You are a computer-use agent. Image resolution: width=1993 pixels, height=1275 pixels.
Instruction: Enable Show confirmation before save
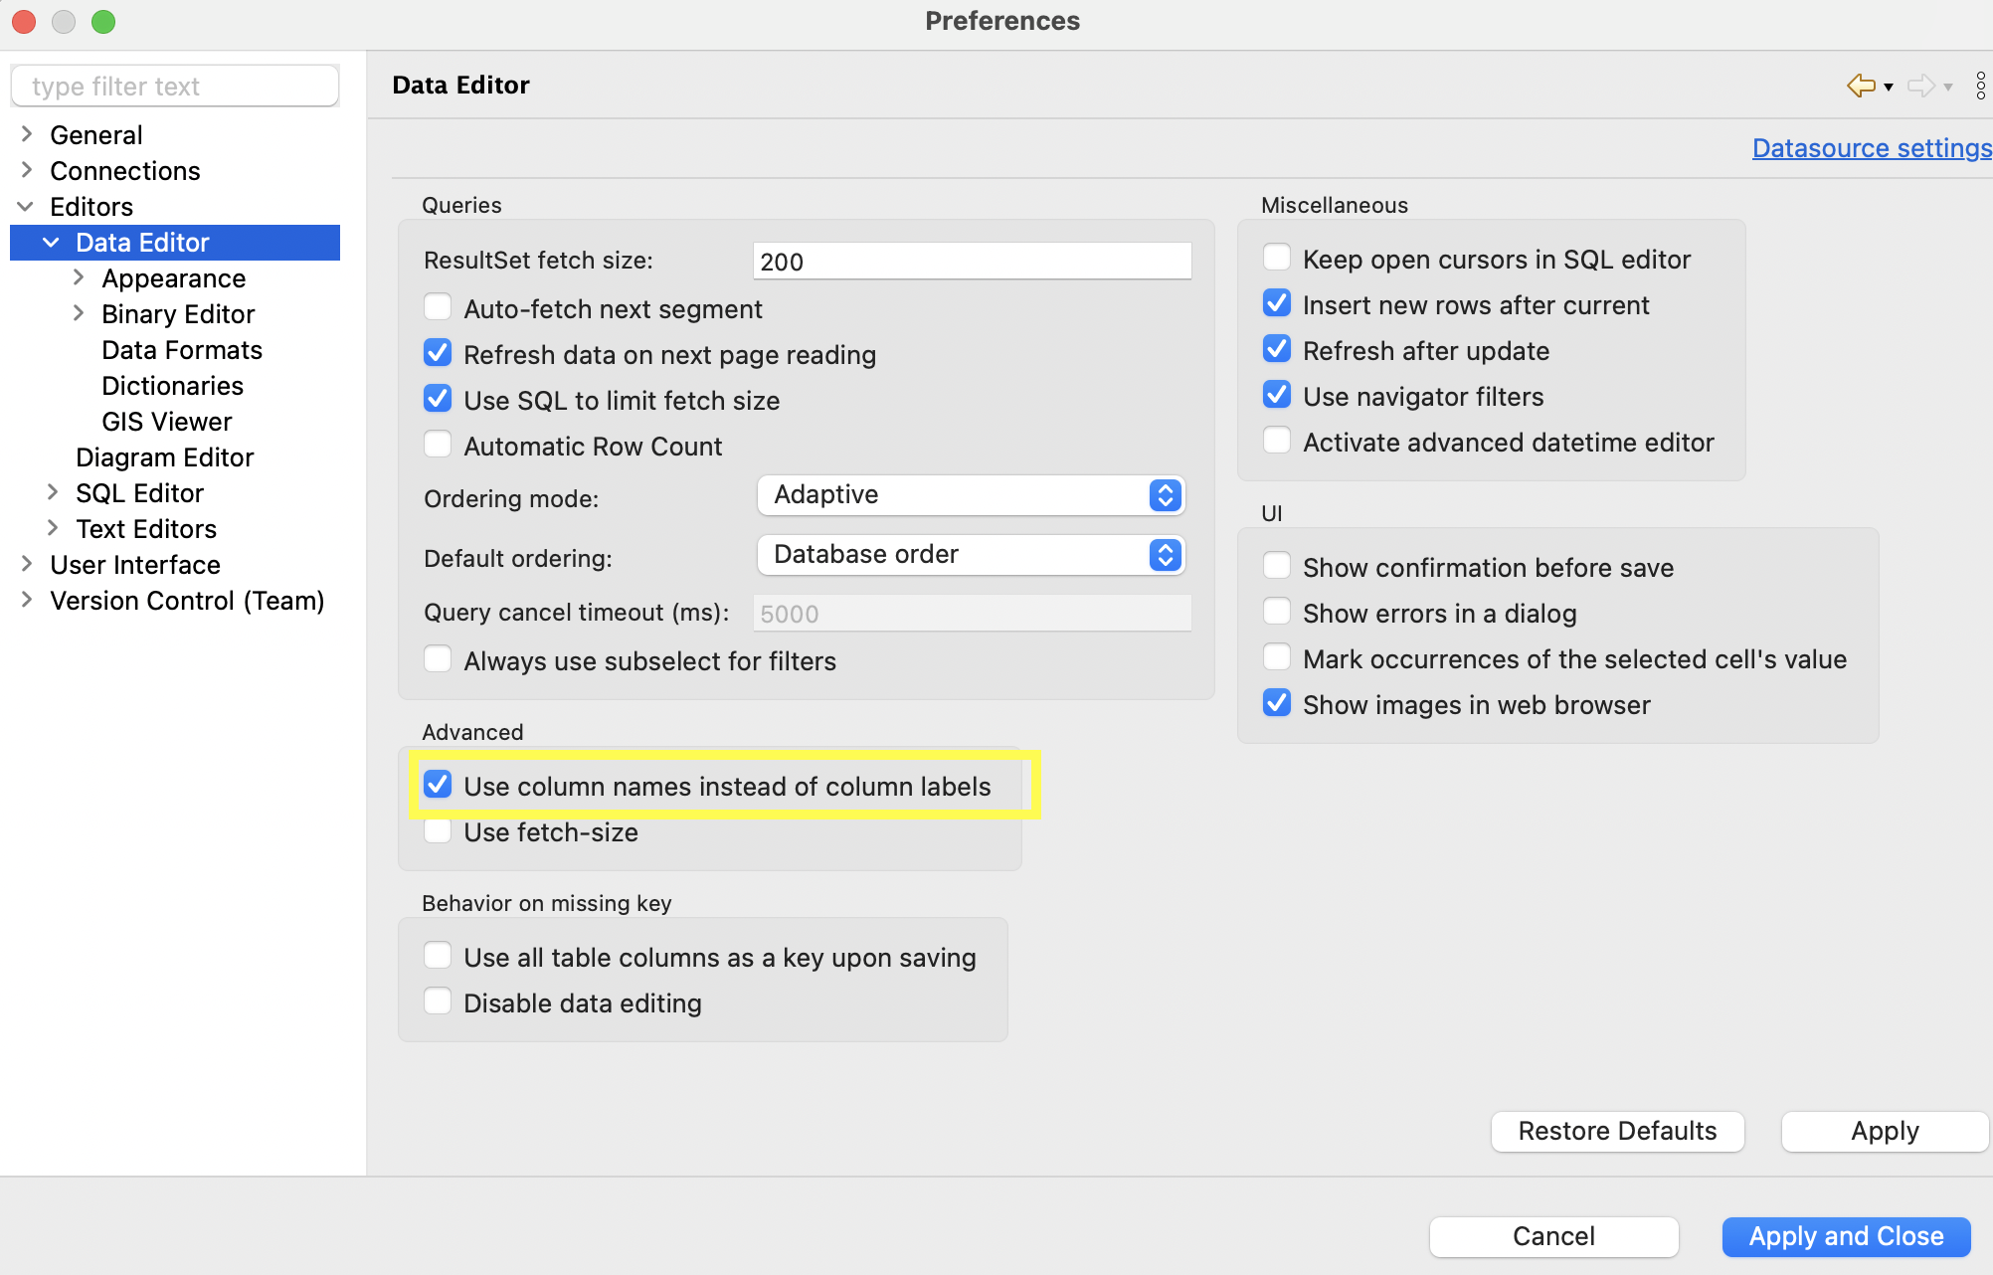[1277, 566]
